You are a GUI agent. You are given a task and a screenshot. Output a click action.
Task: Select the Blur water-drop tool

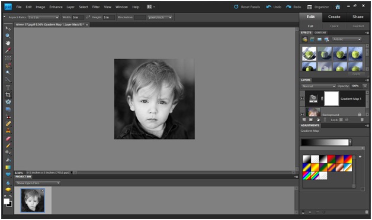8,183
